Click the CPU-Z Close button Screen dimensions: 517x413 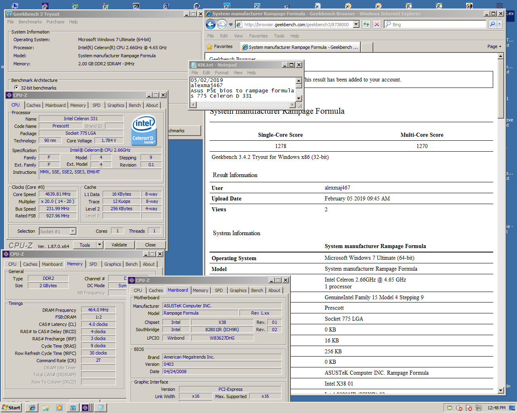coord(150,245)
